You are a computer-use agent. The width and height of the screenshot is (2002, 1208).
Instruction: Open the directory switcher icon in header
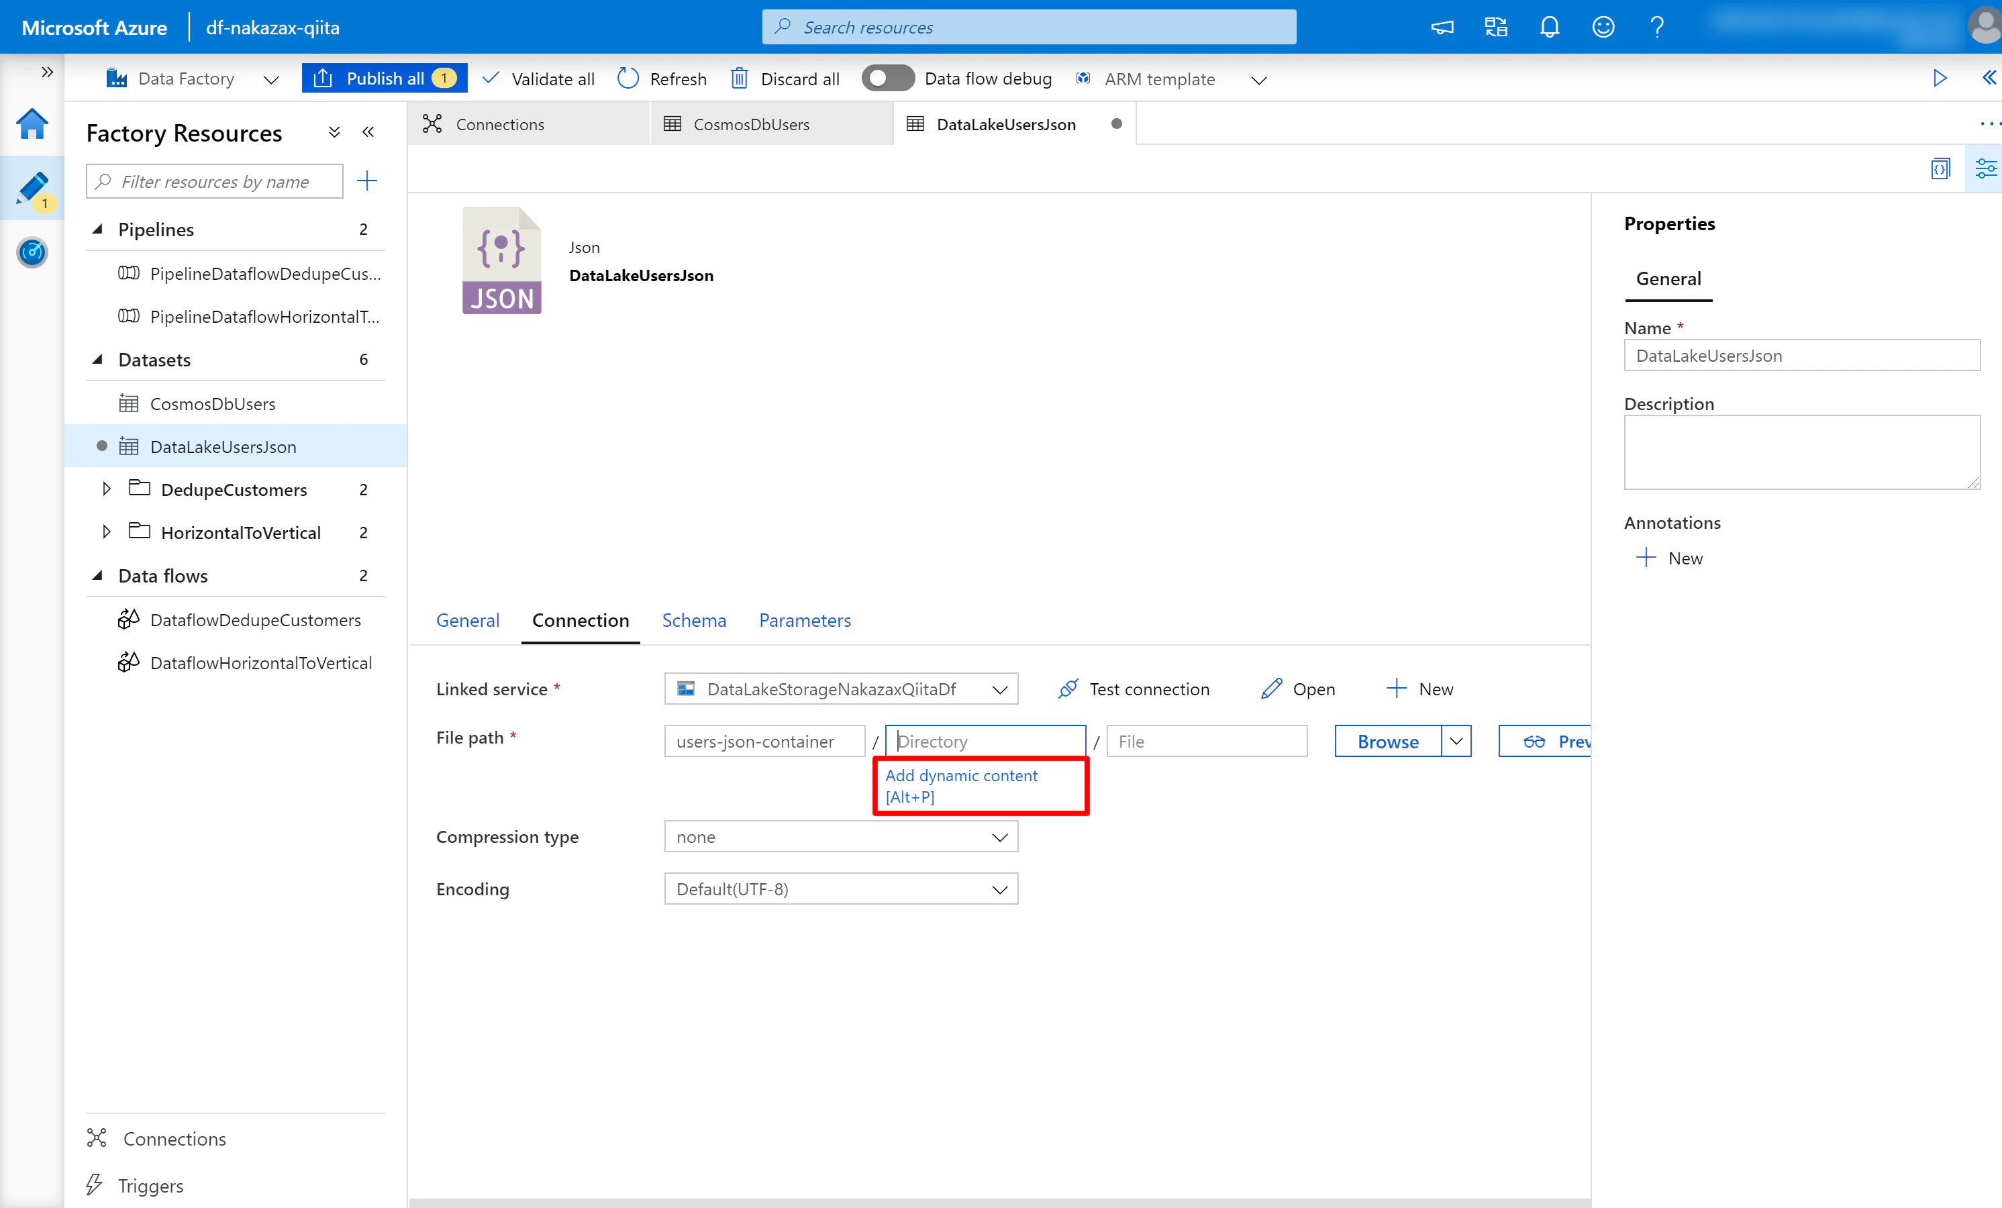[1496, 28]
